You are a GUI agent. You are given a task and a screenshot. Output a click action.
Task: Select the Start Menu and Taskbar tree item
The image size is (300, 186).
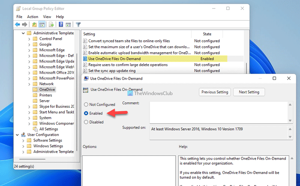tap(57, 112)
